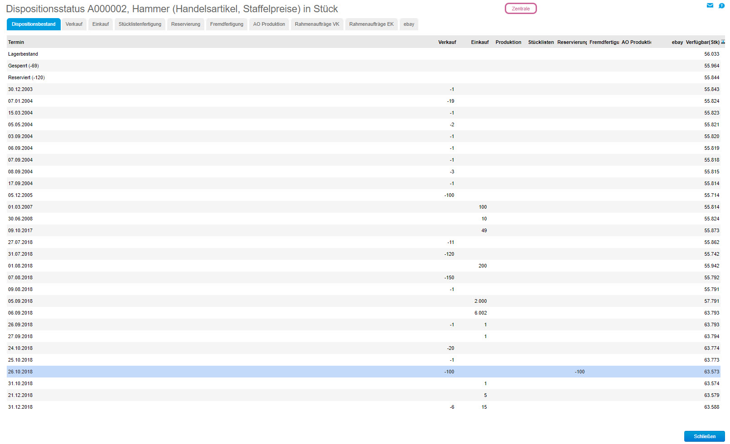Viewport: 730px width, 444px height.
Task: Click the date 03.09.2004
Action: pyautogui.click(x=20, y=136)
